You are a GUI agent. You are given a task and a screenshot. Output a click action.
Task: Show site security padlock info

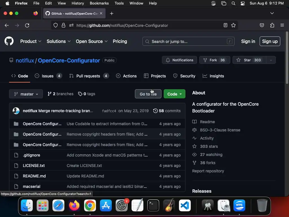pos(64,25)
